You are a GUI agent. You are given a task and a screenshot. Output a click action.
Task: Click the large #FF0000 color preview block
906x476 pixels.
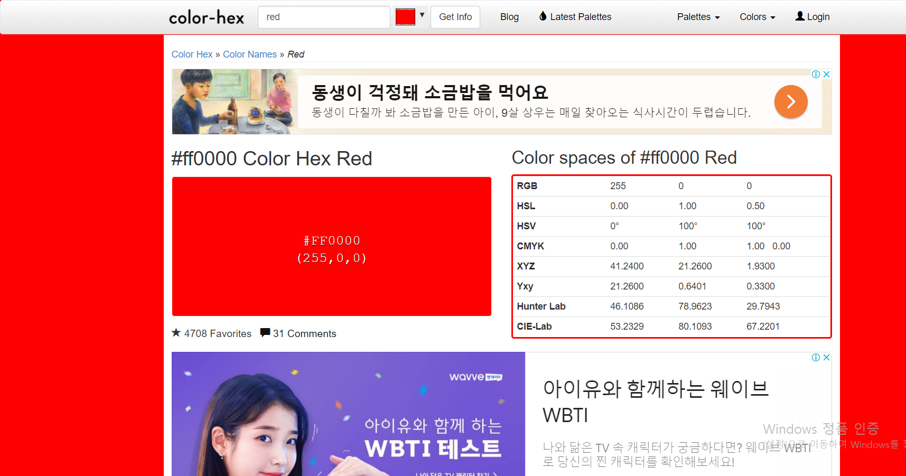pyautogui.click(x=332, y=247)
